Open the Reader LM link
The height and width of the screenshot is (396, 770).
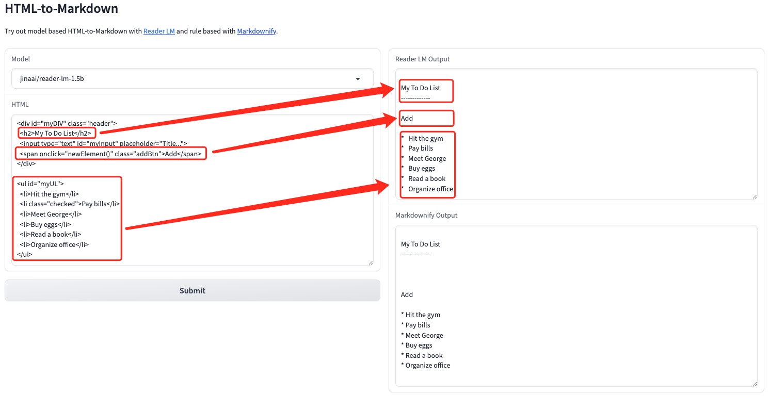(159, 31)
